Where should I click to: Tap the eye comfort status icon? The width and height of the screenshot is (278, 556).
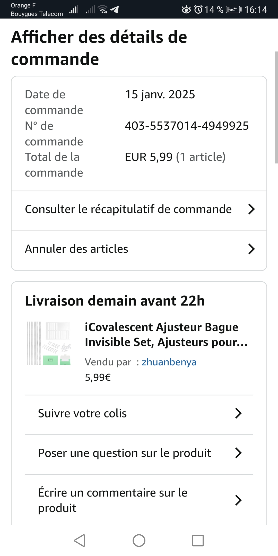(x=186, y=10)
